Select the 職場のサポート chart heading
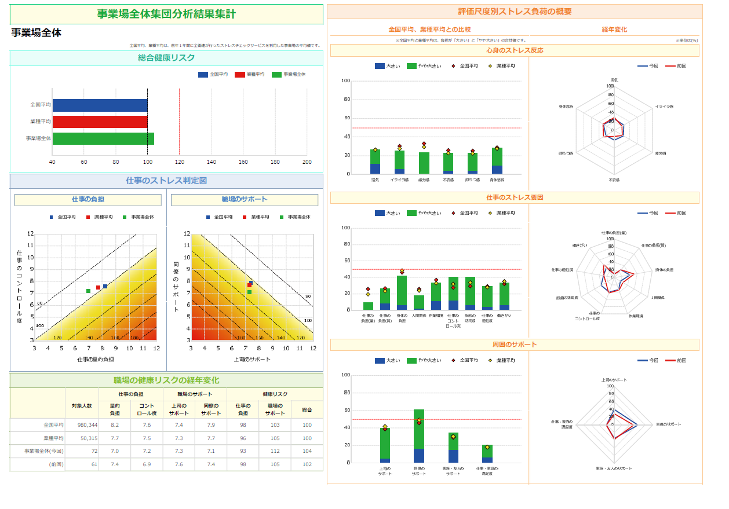Image resolution: width=729 pixels, height=509 pixels. point(245,200)
